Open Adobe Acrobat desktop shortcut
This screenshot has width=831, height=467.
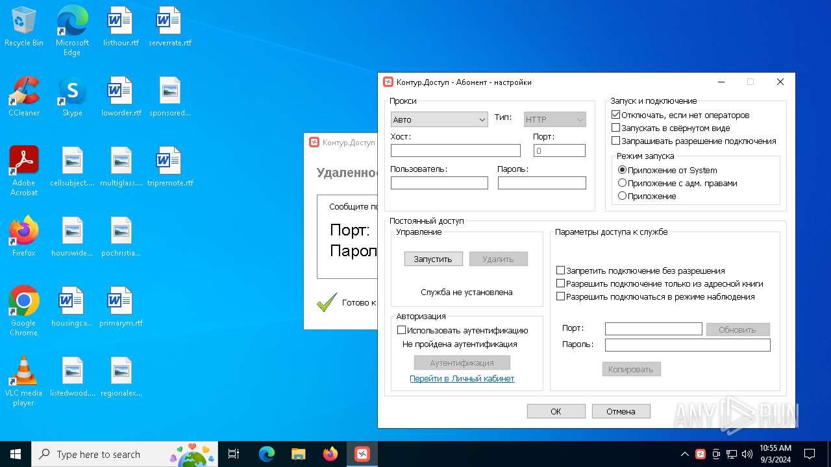[x=24, y=171]
